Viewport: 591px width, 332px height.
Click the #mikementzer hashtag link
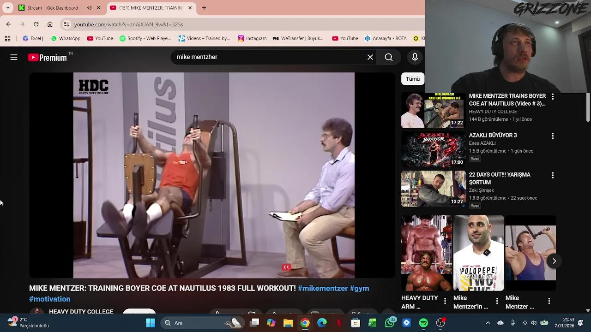323,288
